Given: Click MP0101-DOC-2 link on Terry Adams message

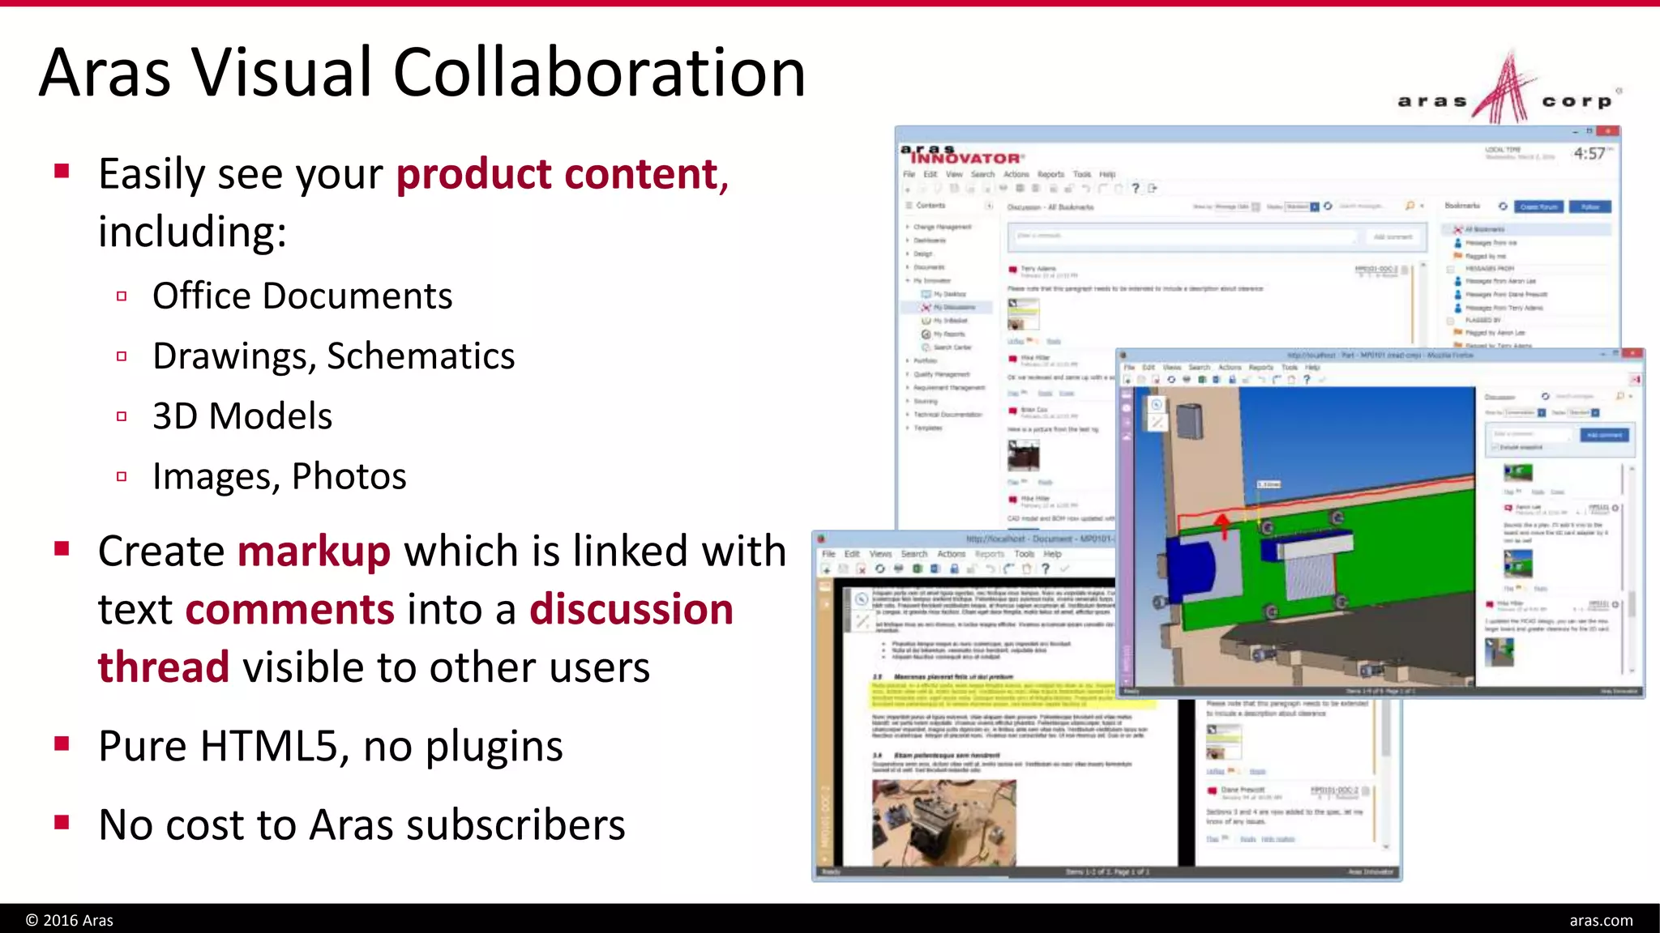Looking at the screenshot, I should click(x=1377, y=269).
